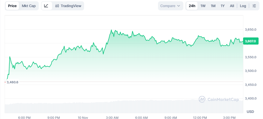Show All-time price history
Viewport: 263px width, 119px height.
click(232, 6)
